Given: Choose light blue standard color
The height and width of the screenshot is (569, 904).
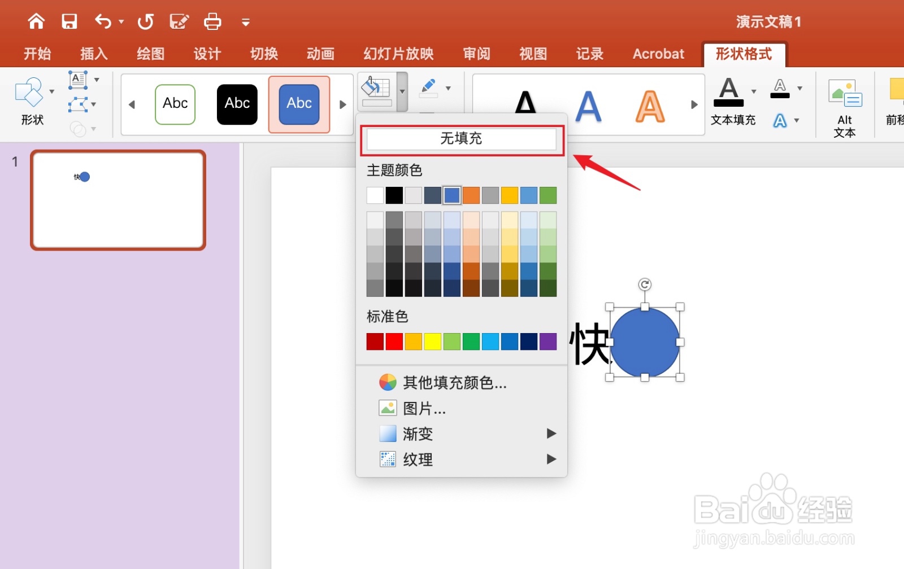Looking at the screenshot, I should (x=490, y=342).
